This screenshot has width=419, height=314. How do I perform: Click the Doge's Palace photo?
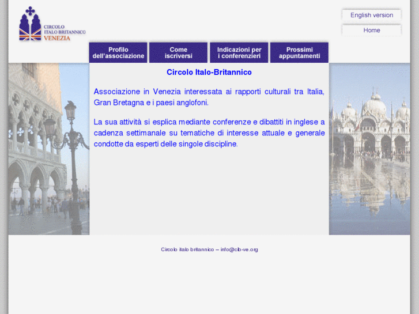[49, 149]
